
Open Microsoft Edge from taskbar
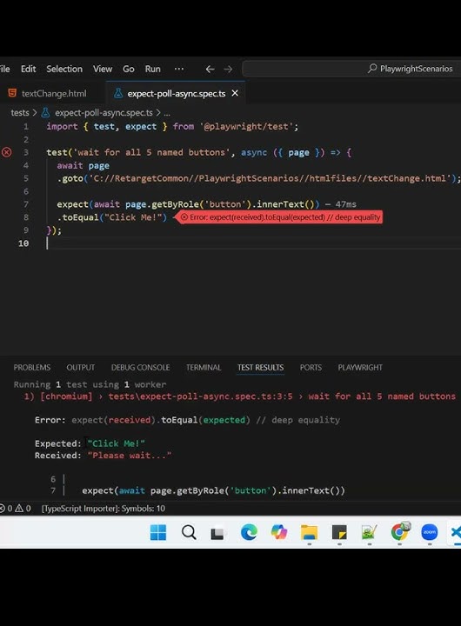pyautogui.click(x=249, y=532)
